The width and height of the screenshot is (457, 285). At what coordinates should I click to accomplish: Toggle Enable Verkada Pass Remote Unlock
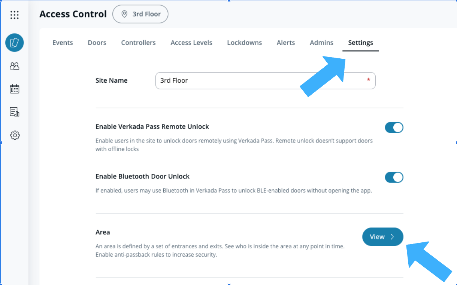(394, 128)
